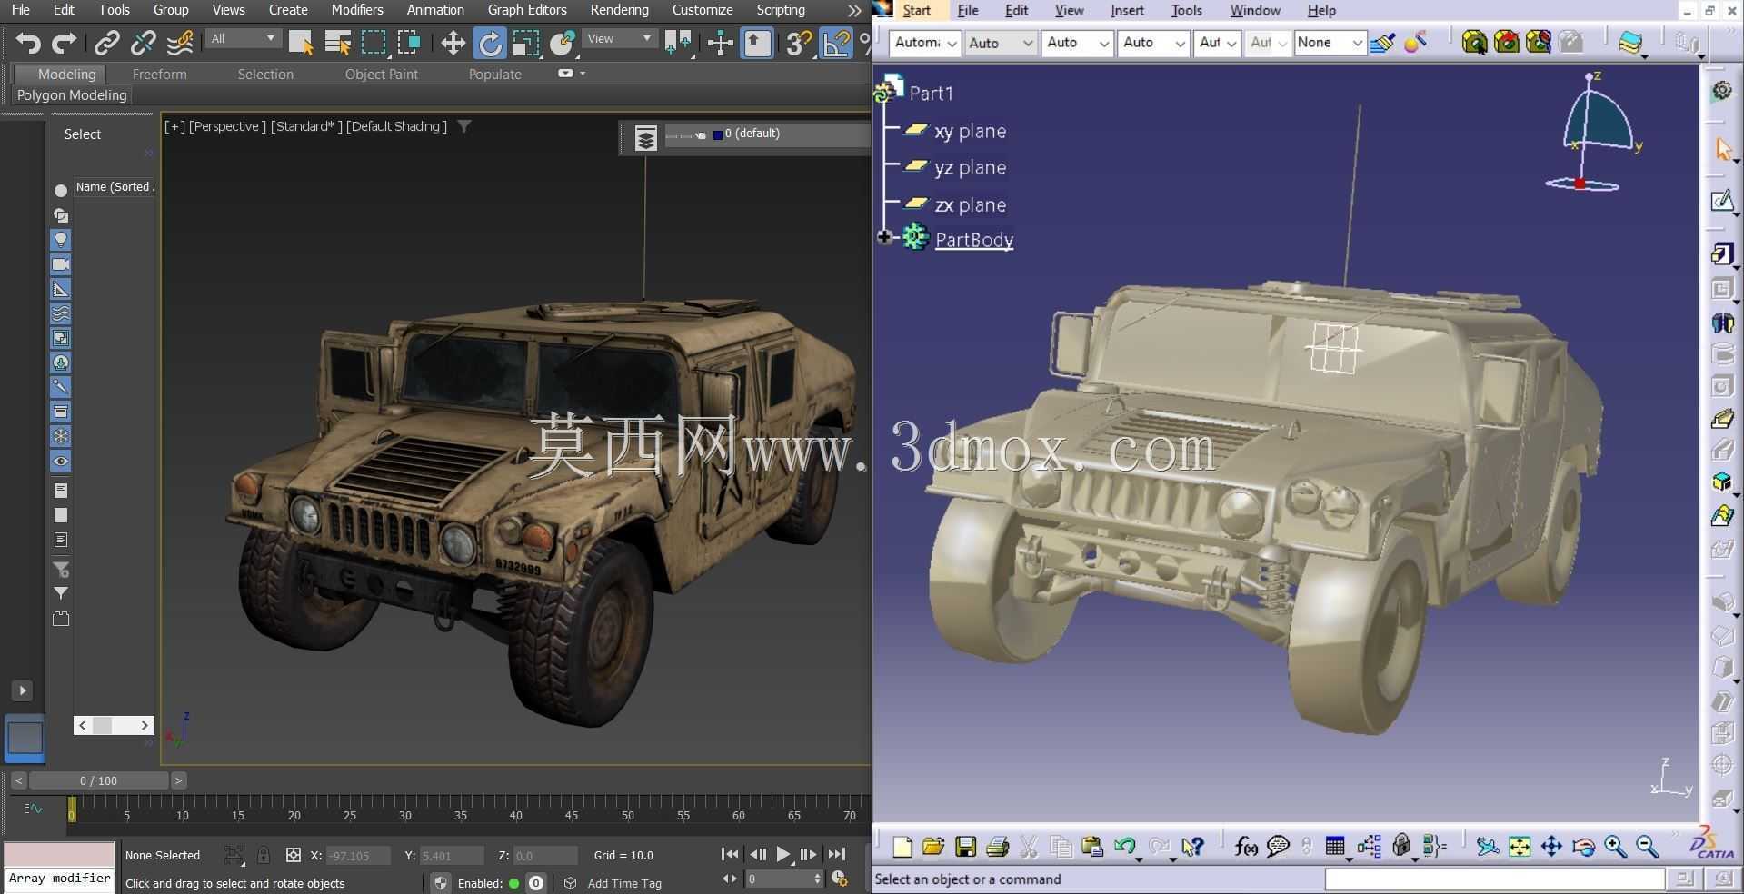Toggle display of cameras in Scene Explorer
This screenshot has width=1744, height=894.
click(x=61, y=264)
